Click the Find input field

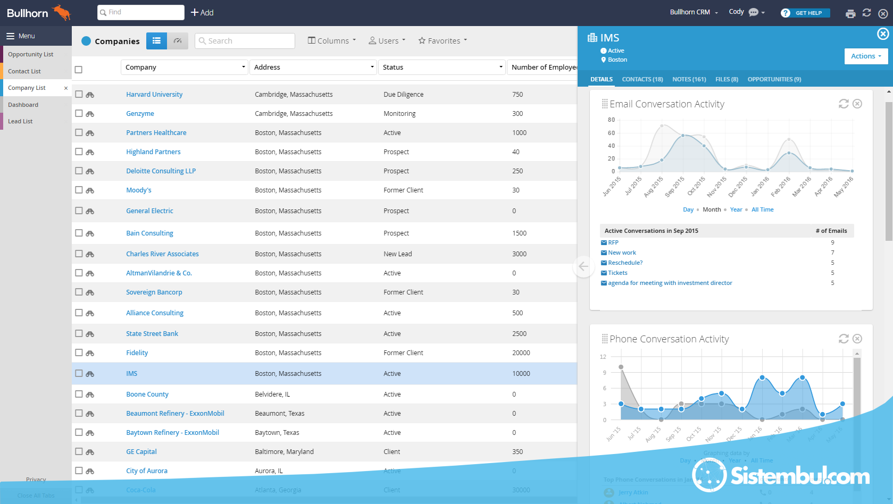point(141,12)
